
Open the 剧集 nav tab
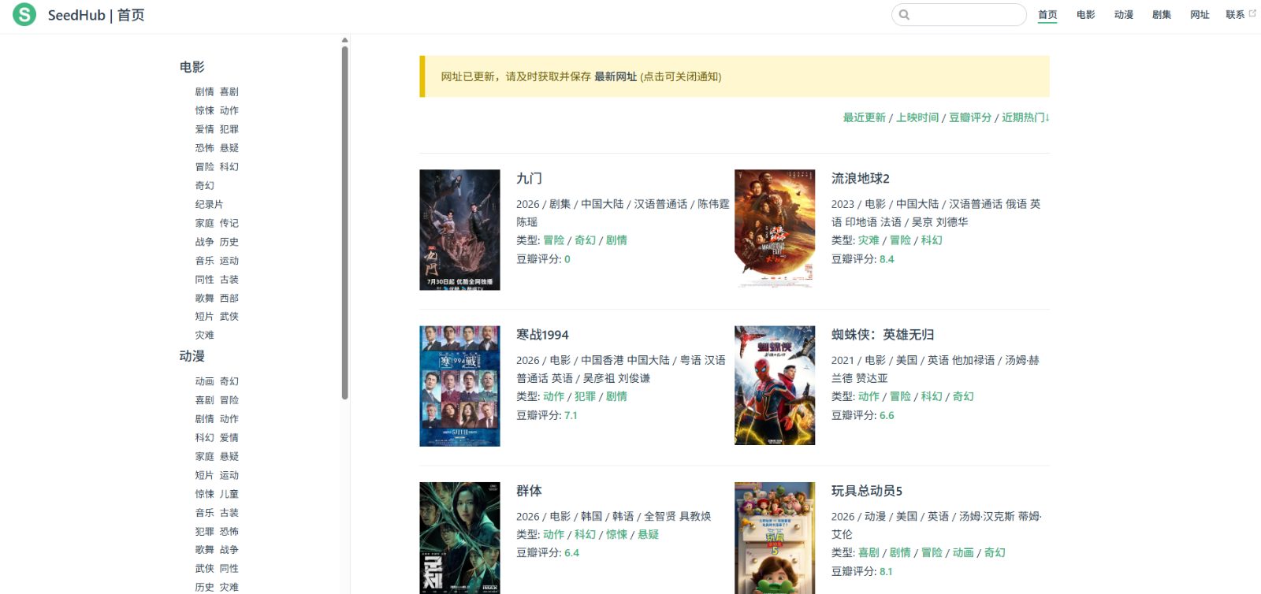(1162, 15)
